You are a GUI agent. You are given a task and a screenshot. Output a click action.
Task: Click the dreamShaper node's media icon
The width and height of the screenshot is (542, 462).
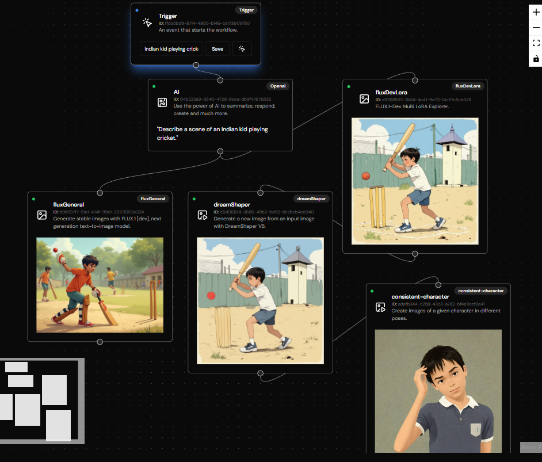click(203, 215)
